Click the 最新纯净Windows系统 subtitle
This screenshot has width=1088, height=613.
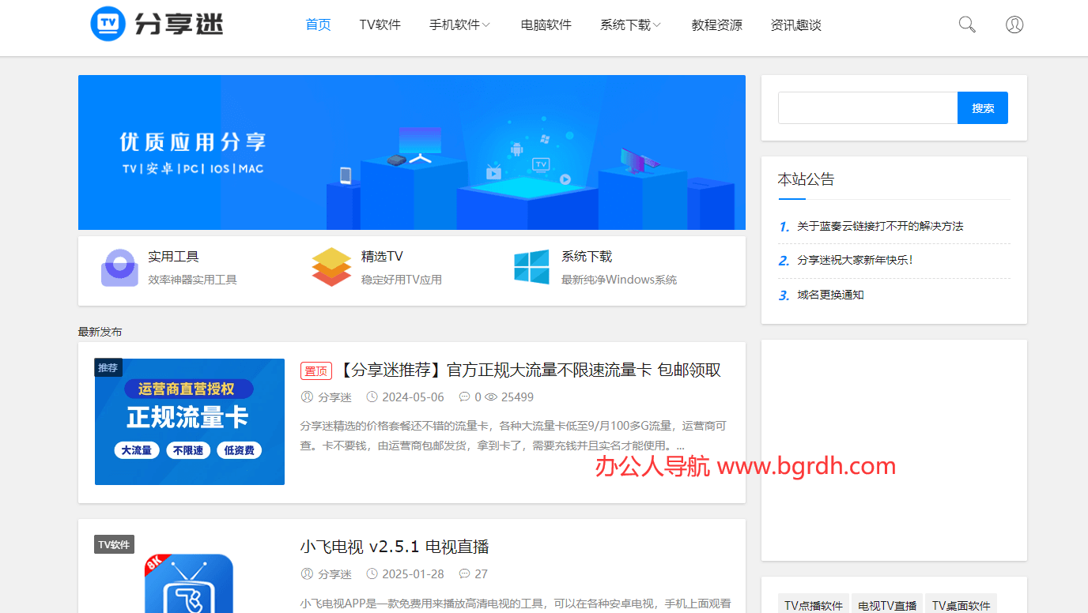(x=619, y=280)
